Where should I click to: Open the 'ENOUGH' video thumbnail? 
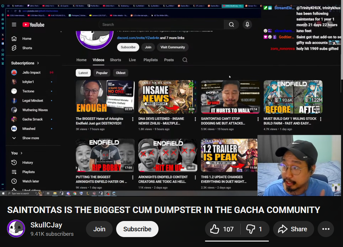click(105, 97)
